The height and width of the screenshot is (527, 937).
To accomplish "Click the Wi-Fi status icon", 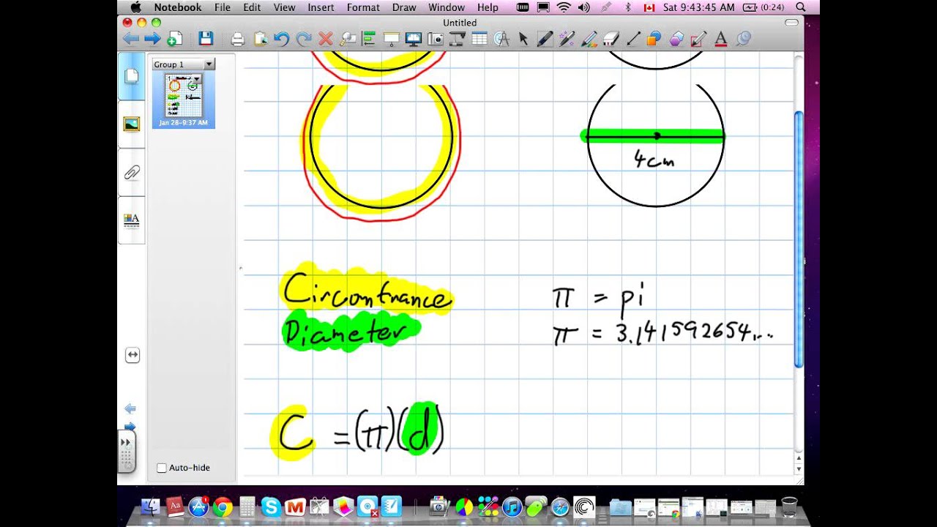I will (564, 7).
